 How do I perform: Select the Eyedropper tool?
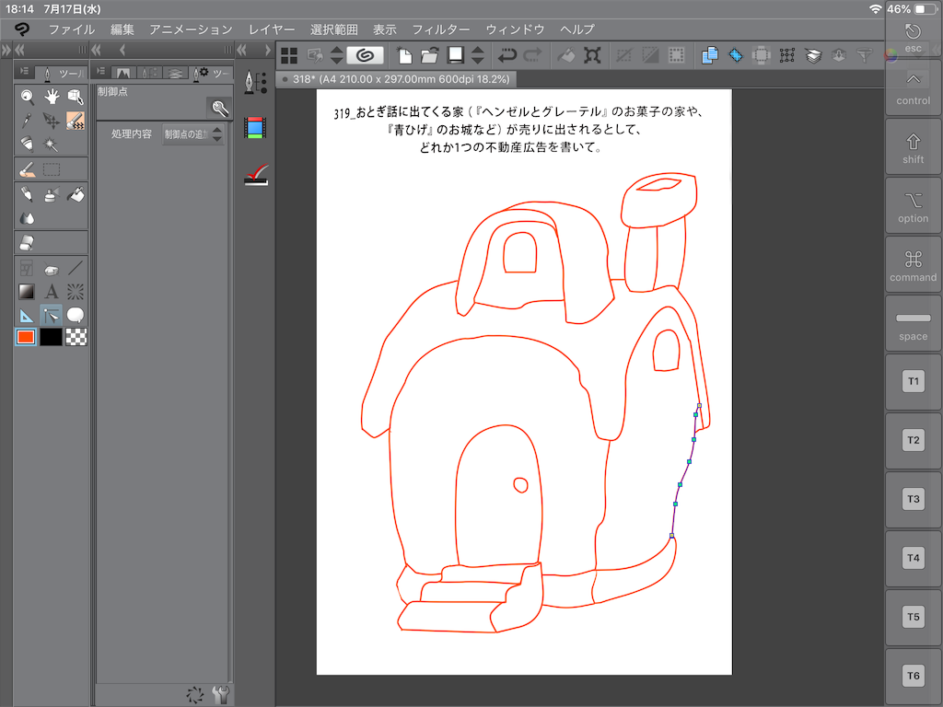[x=27, y=121]
